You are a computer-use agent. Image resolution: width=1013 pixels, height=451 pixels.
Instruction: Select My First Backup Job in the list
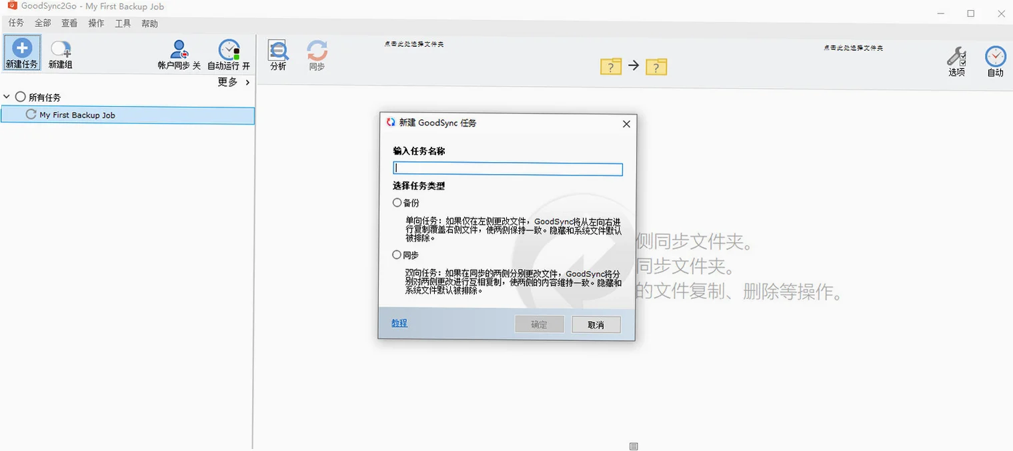click(128, 115)
